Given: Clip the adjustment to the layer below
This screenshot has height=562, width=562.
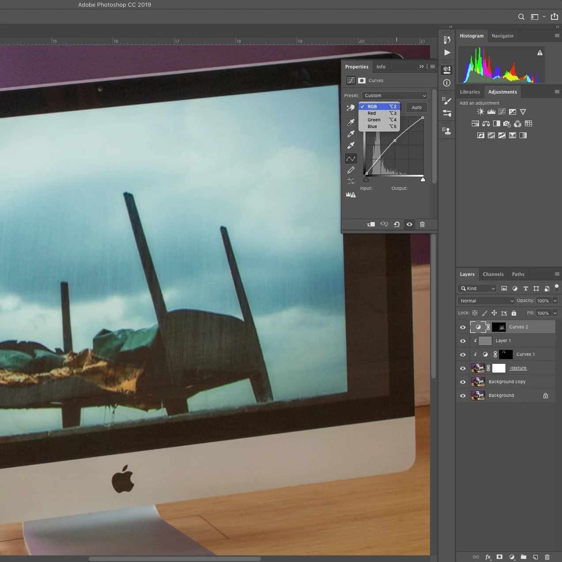Looking at the screenshot, I should click(x=371, y=224).
